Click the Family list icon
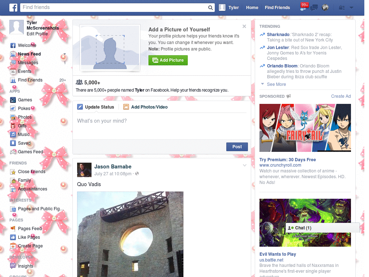Screen dimensions: 369x277 click(13, 180)
